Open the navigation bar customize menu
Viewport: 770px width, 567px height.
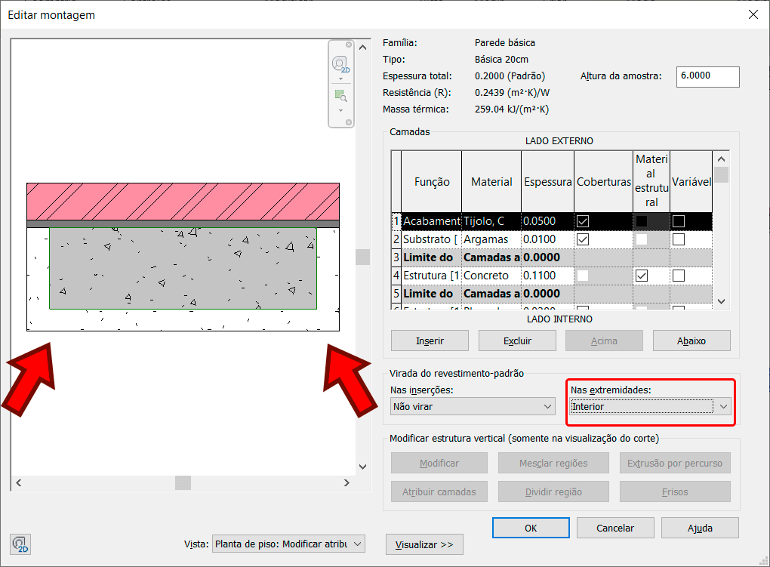pyautogui.click(x=349, y=122)
